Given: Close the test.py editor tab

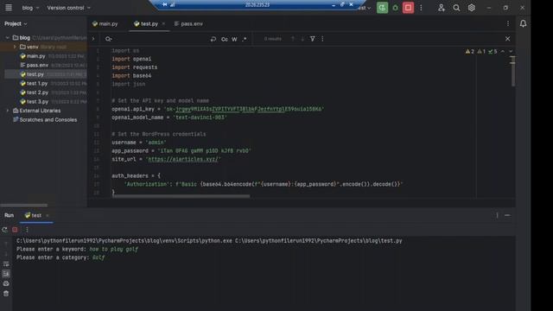Looking at the screenshot, I should tap(163, 24).
